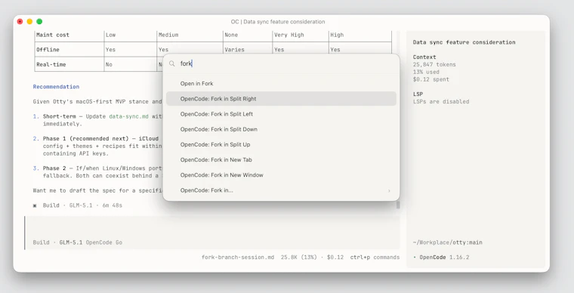Click the OpenCode 1.16.2 version text
This screenshot has width=574, height=293.
(444, 258)
